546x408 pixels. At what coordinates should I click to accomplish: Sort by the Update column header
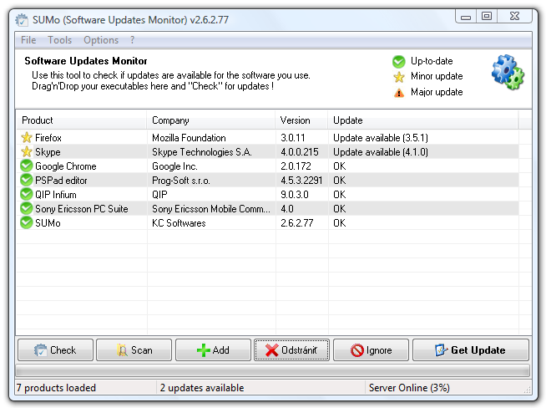tap(423, 120)
